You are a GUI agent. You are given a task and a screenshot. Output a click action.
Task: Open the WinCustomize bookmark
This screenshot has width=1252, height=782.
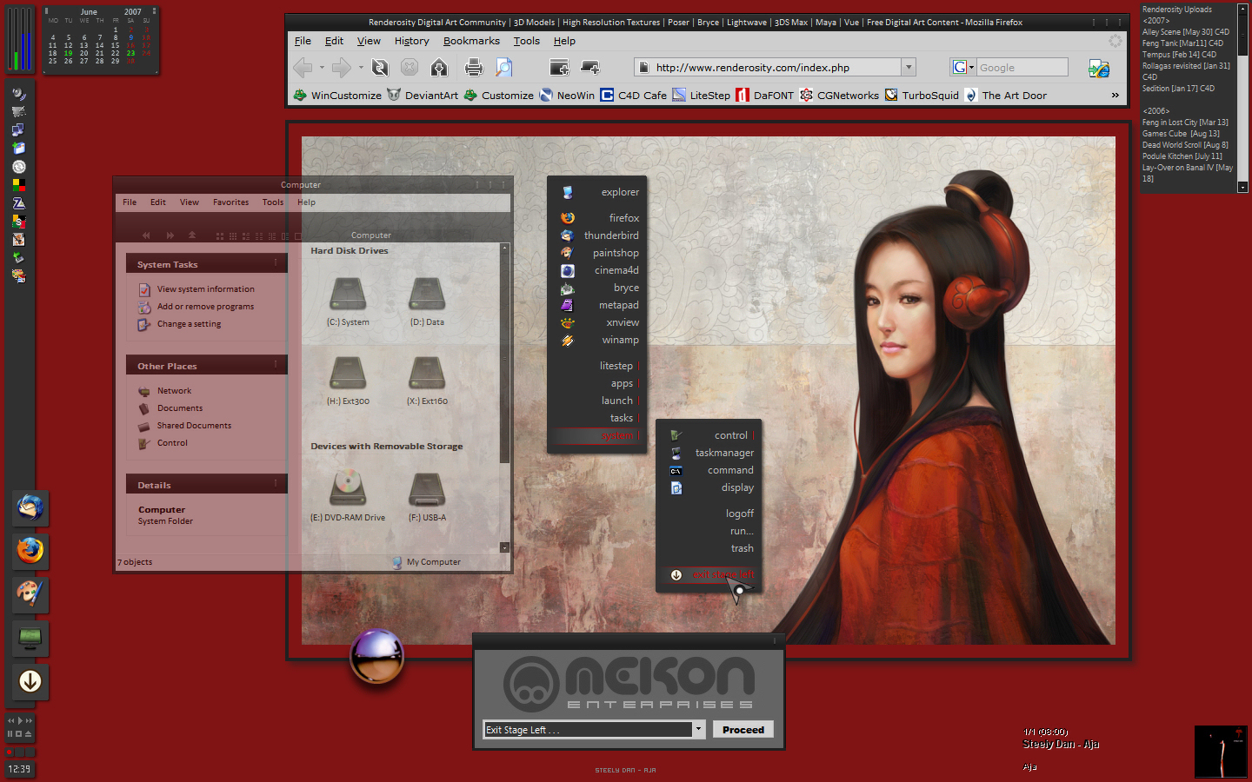click(x=337, y=95)
